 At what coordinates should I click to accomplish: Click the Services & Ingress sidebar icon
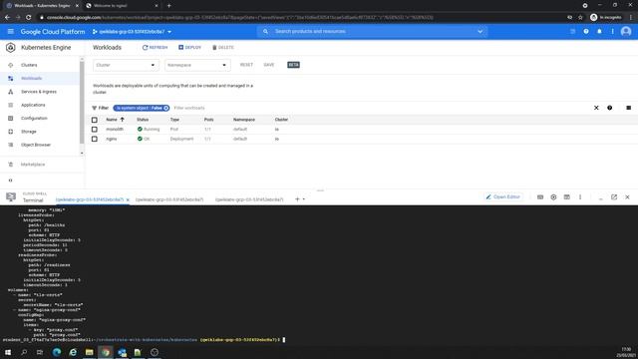point(11,92)
